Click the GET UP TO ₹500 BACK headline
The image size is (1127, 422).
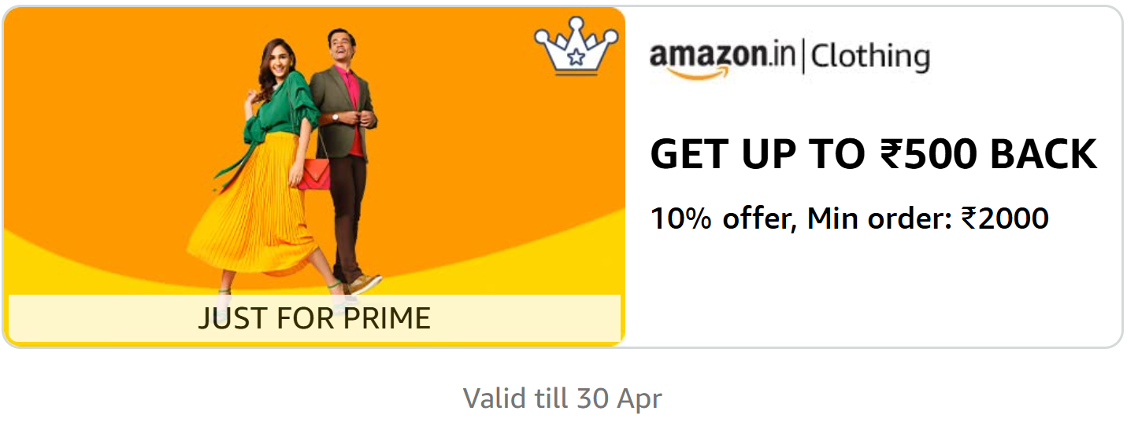click(x=873, y=154)
